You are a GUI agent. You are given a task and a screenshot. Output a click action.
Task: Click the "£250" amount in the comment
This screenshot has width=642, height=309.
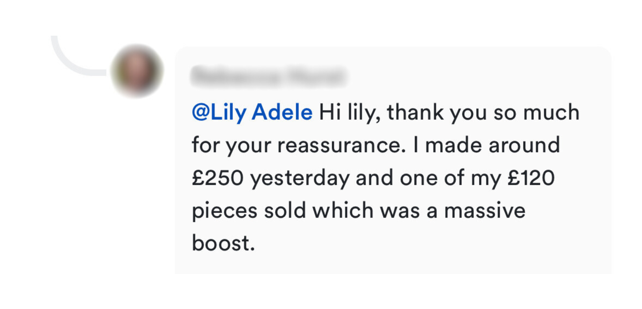coord(218,178)
